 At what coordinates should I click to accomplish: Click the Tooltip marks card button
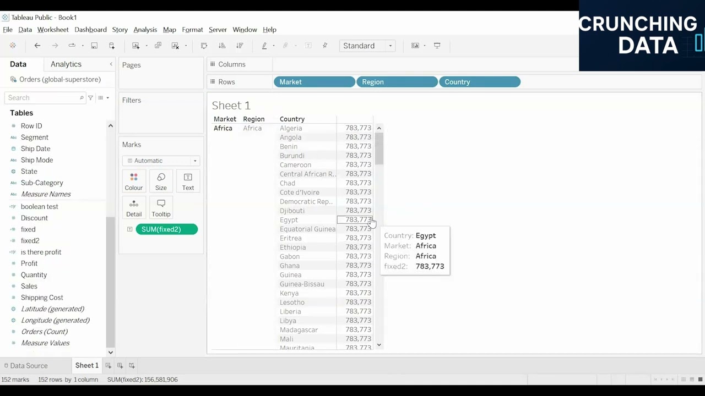(161, 208)
